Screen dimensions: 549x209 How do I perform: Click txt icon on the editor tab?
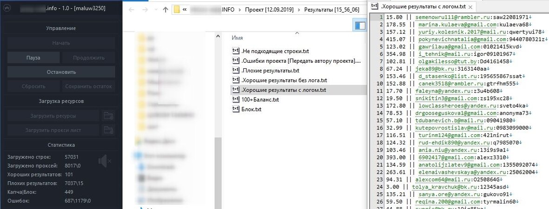pyautogui.click(x=375, y=6)
